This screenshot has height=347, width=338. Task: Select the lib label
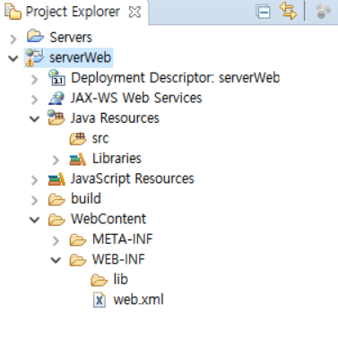tap(121, 279)
